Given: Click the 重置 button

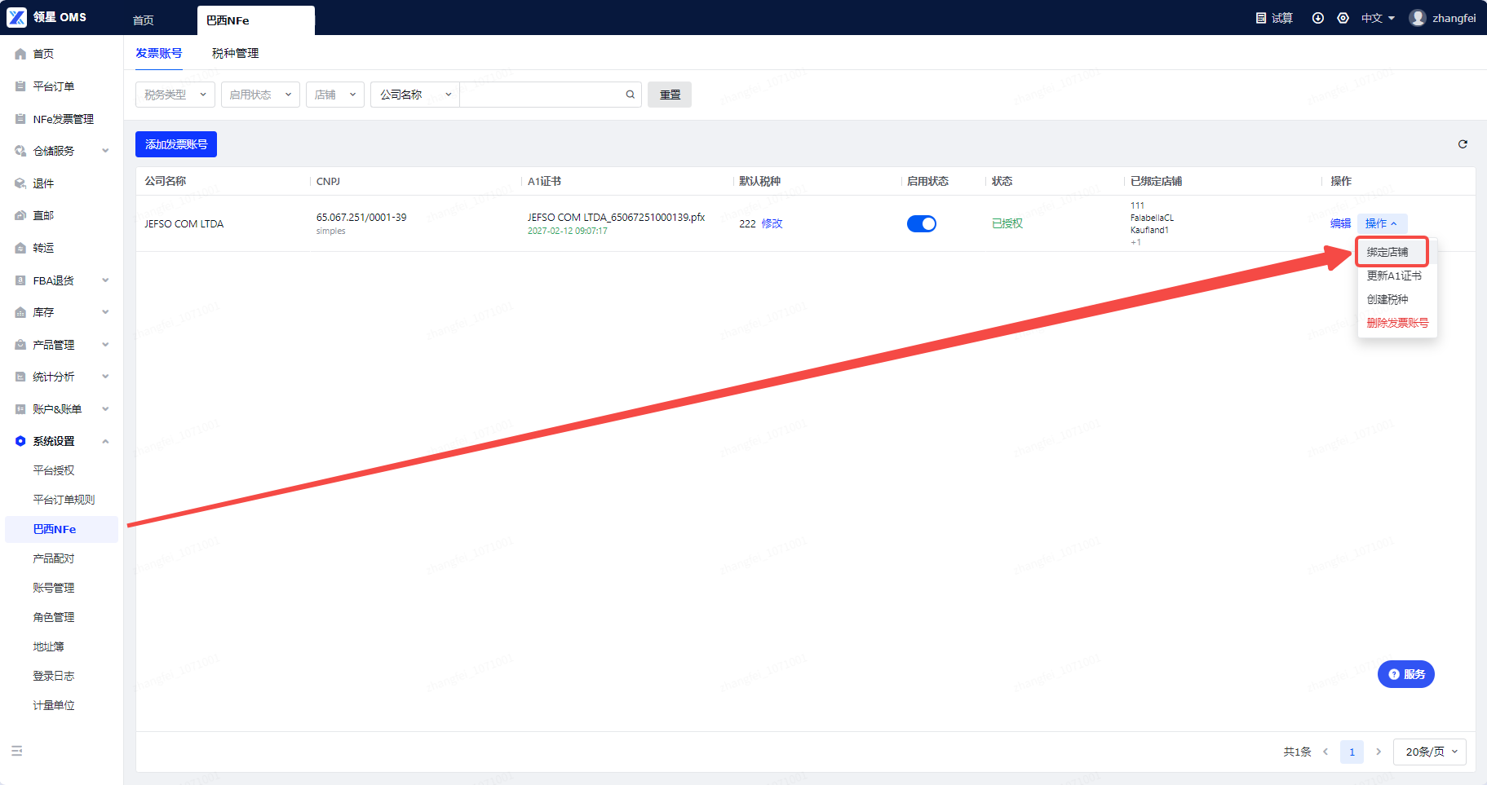Looking at the screenshot, I should click(x=670, y=95).
